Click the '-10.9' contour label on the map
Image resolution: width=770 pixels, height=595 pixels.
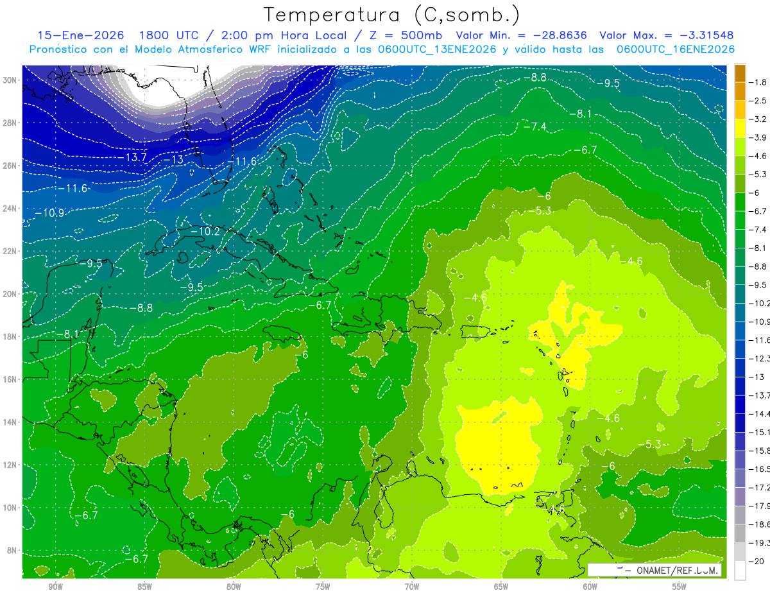49,212
